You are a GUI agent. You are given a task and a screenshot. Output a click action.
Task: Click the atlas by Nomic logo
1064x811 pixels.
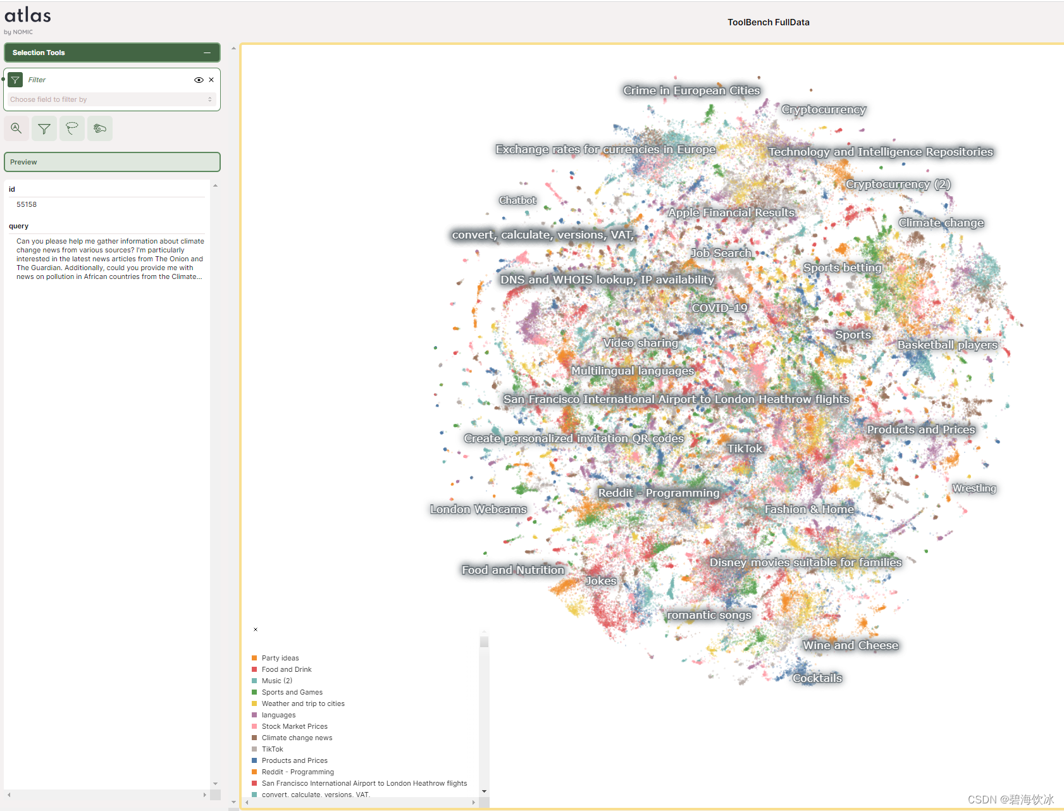pos(27,20)
